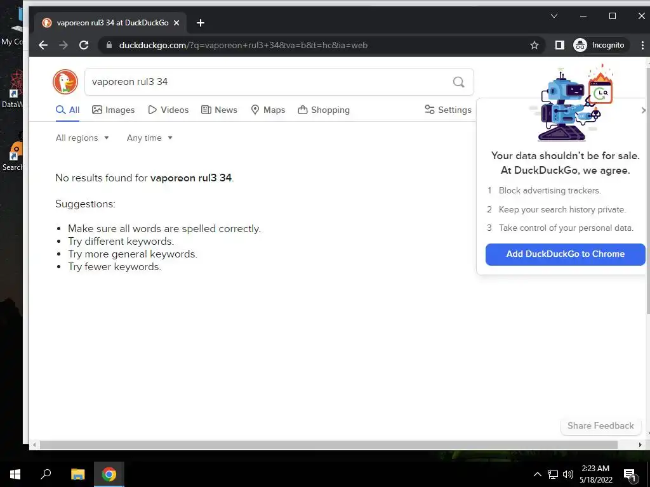Screen dimensions: 650x487
Task: Click the horizontal scrollbar left arrow
Action: (34, 445)
